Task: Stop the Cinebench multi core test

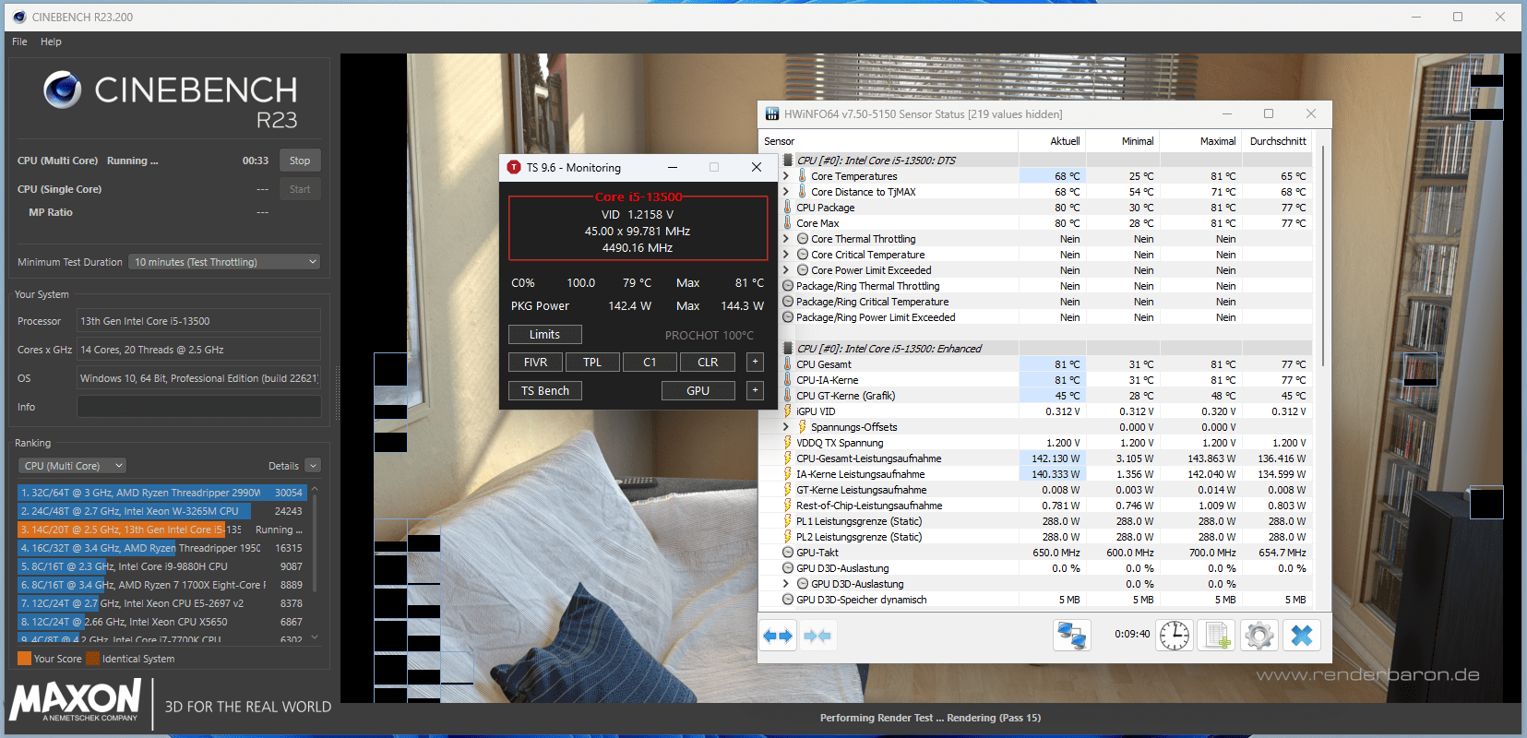Action: [x=300, y=161]
